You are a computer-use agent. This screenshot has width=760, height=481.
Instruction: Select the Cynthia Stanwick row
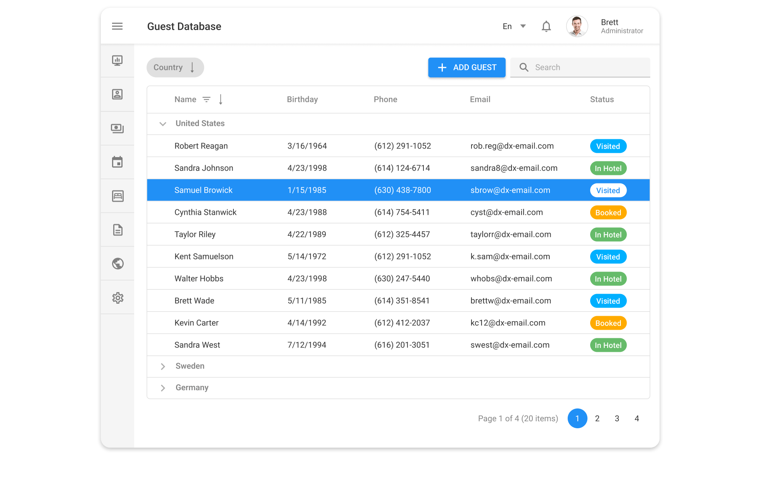pos(398,212)
